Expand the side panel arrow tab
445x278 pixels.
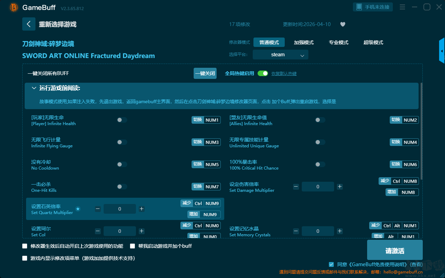pos(442,51)
